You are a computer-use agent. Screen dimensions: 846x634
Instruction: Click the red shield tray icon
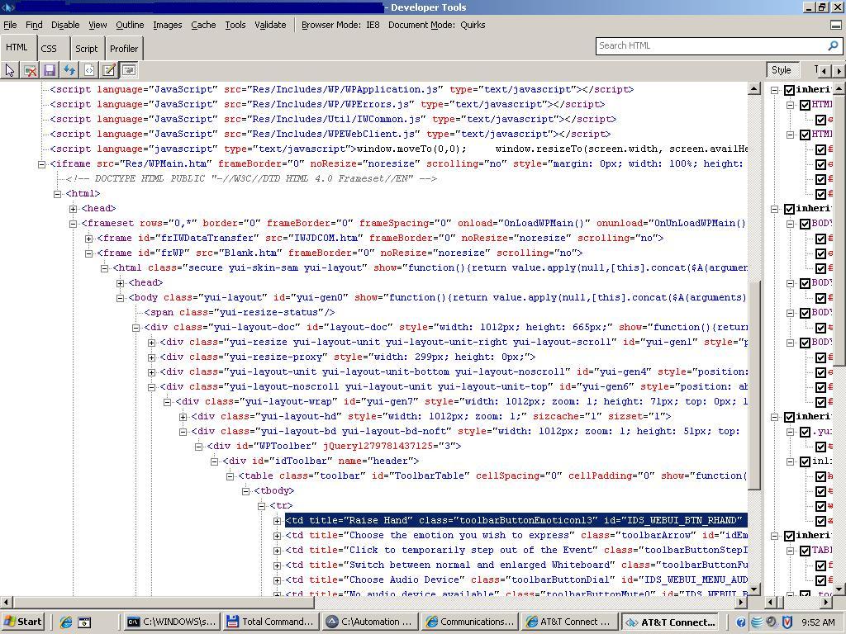(x=787, y=622)
